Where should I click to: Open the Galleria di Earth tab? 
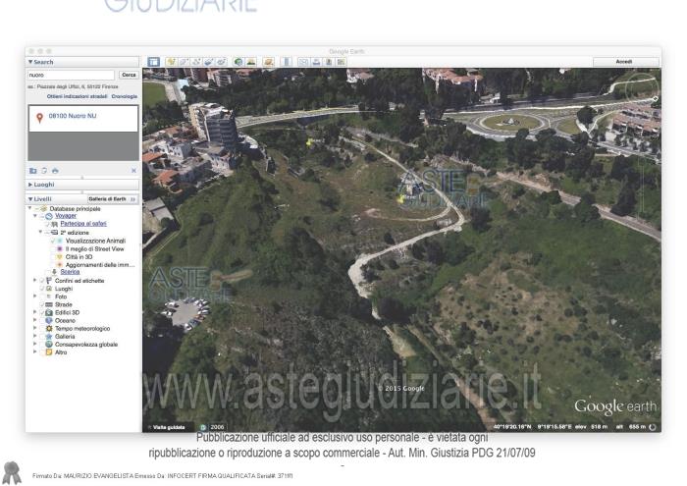click(109, 199)
